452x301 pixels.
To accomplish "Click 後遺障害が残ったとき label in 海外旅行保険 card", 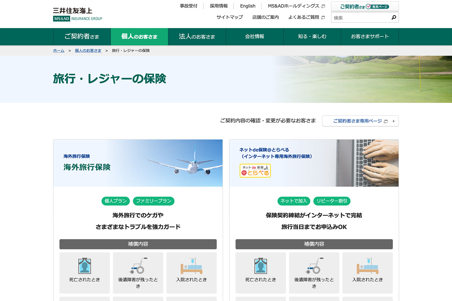I will [138, 283].
